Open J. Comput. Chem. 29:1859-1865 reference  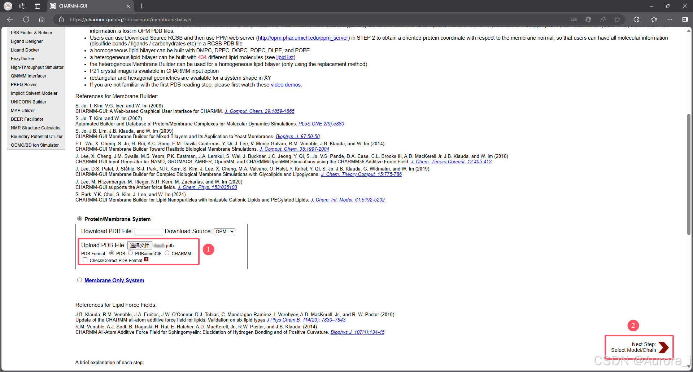260,111
